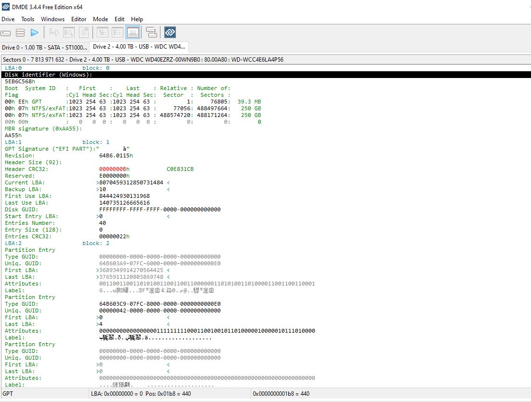
Task: Click First Use LBA value 844424930131968
Action: 124,196
